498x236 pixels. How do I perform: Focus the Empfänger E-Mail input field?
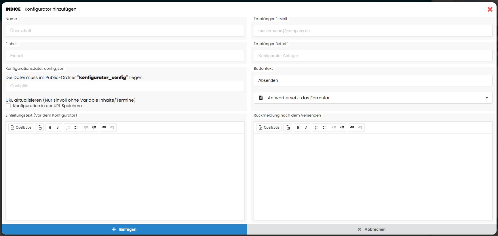[373, 31]
